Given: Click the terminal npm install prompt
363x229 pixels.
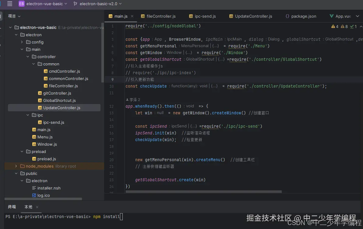Looking at the screenshot, I should (64, 217).
